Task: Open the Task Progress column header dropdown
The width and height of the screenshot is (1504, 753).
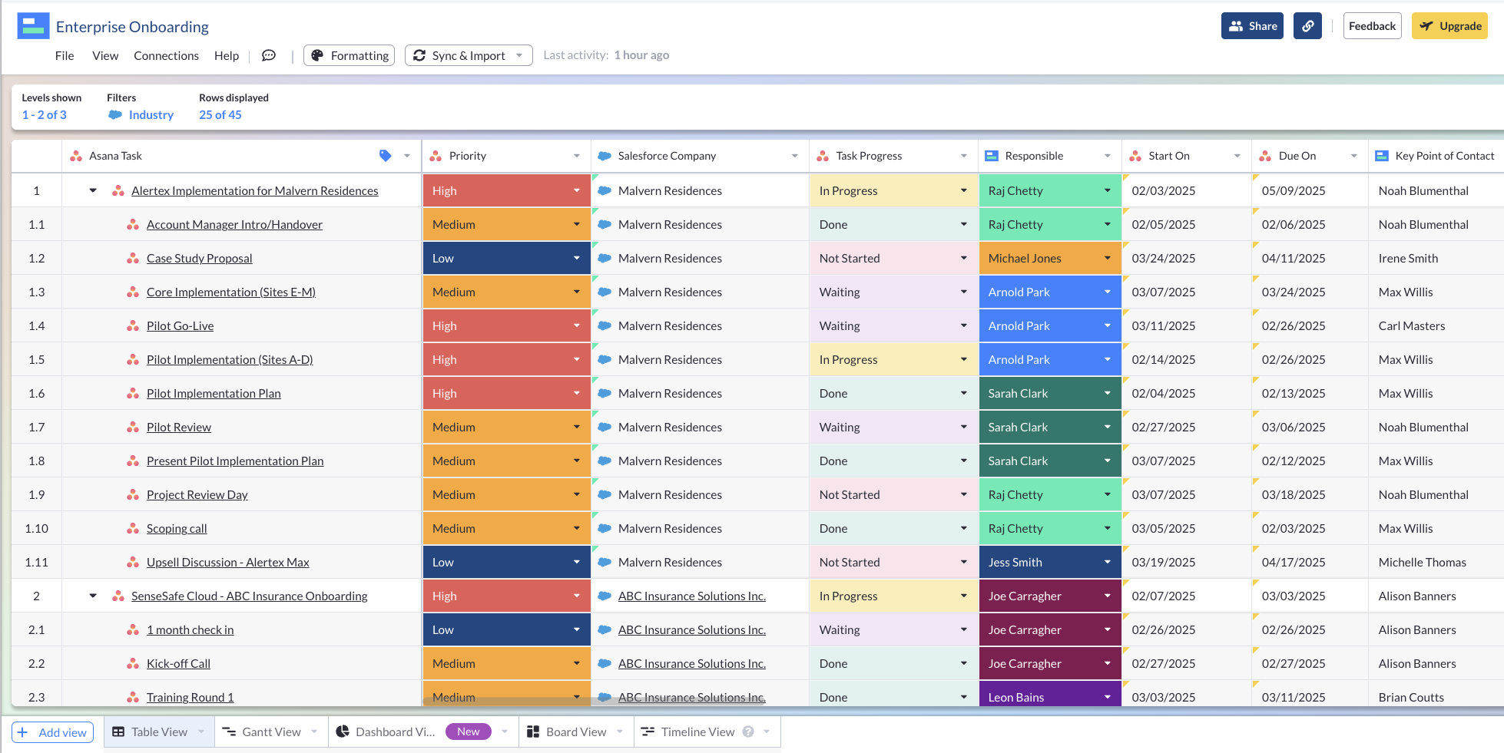Action: tap(964, 156)
